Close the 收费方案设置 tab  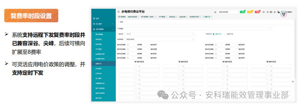click(138, 17)
